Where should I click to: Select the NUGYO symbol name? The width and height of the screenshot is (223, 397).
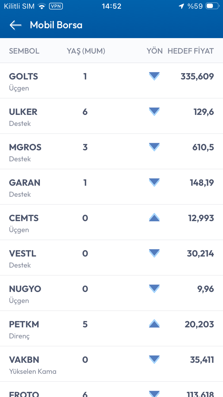(25, 289)
